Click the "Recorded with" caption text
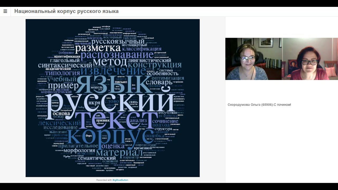338x190 pixels. (x=104, y=180)
